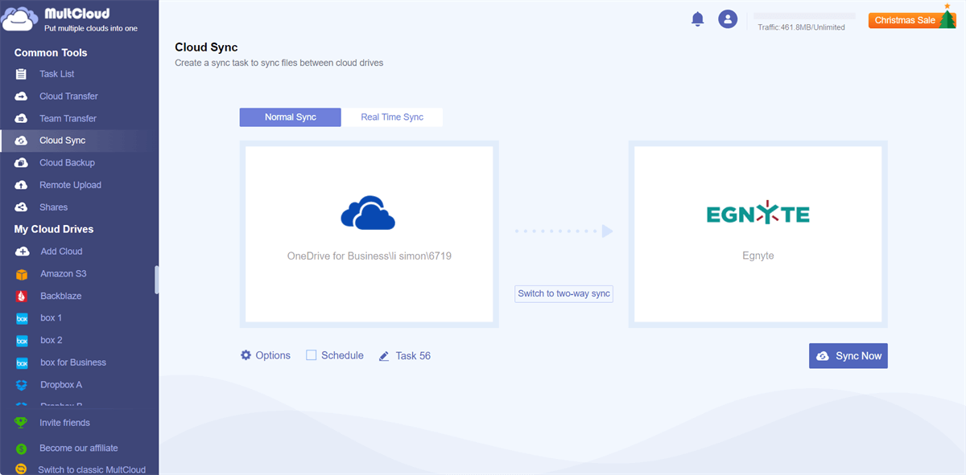966x475 pixels.
Task: Click the affiliate dollar coin icon
Action: coord(21,448)
